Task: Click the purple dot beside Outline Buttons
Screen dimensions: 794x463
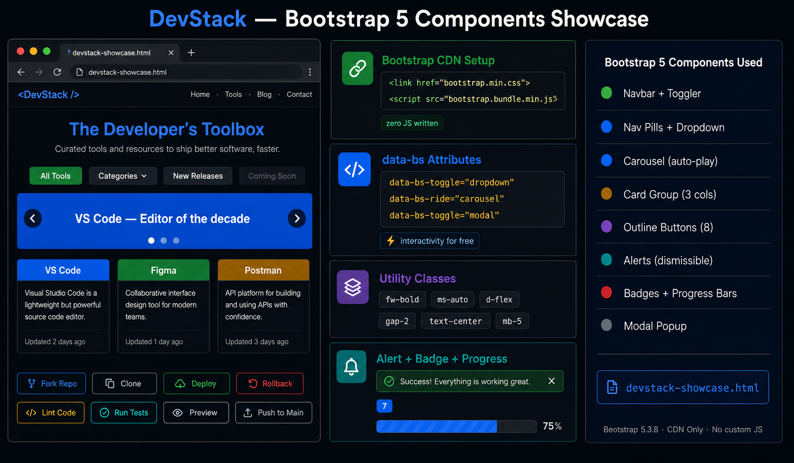Action: (606, 227)
